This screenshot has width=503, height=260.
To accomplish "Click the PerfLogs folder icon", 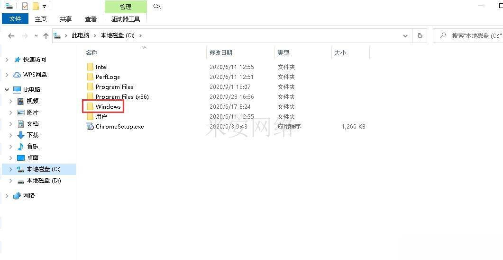I will point(90,77).
